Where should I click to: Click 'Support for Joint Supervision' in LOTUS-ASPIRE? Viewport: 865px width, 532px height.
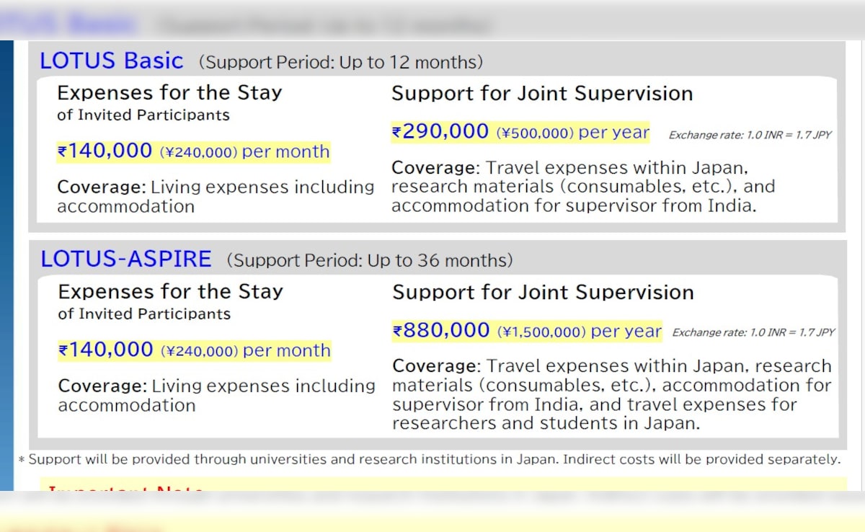(543, 293)
